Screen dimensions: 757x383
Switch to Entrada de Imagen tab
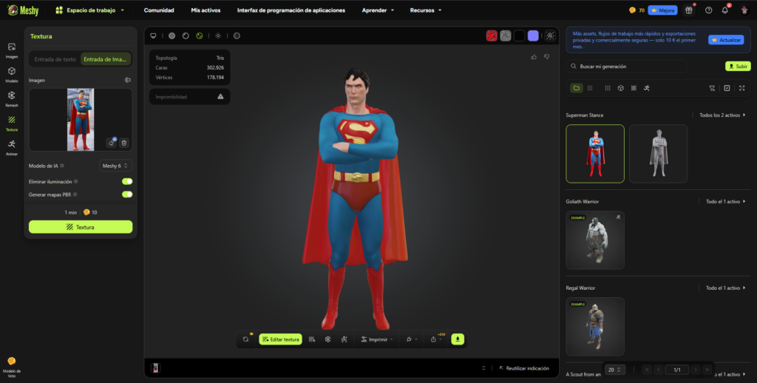pos(105,59)
